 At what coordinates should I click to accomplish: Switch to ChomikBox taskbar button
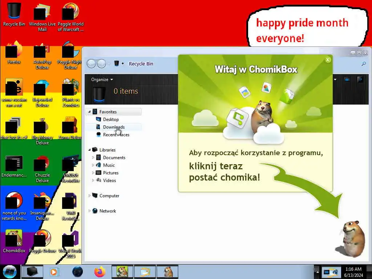pyautogui.click(x=122, y=272)
